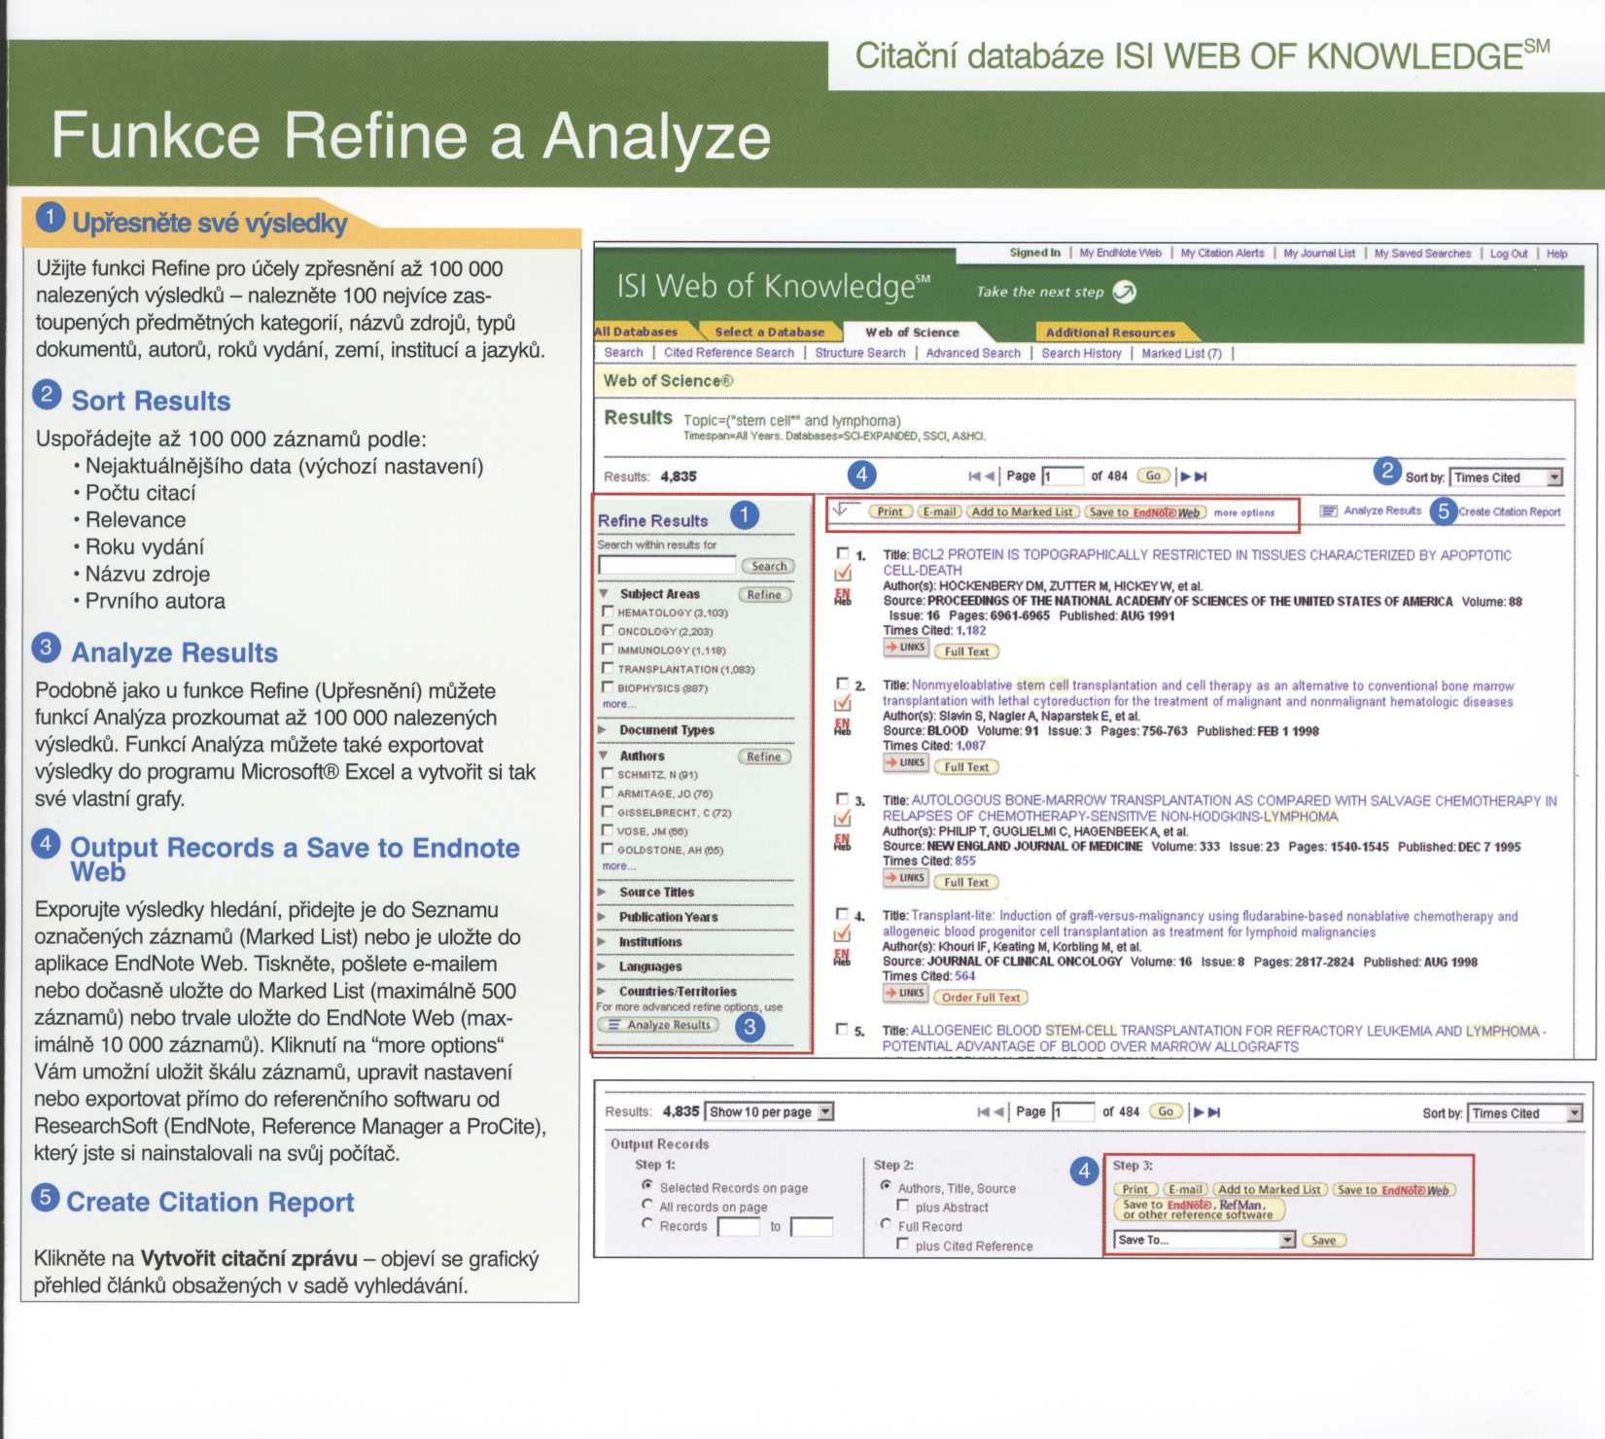
Task: Click the EndNote Web icon for record 3
Action: click(843, 842)
